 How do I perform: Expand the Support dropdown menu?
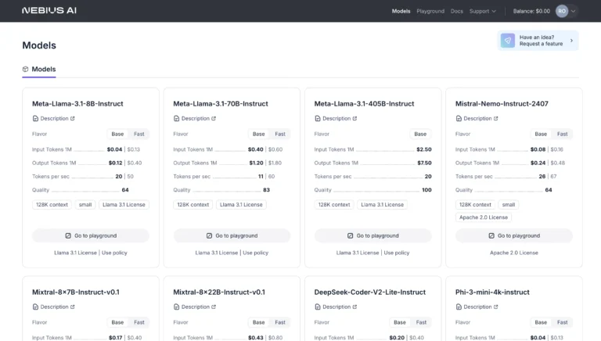[483, 11]
